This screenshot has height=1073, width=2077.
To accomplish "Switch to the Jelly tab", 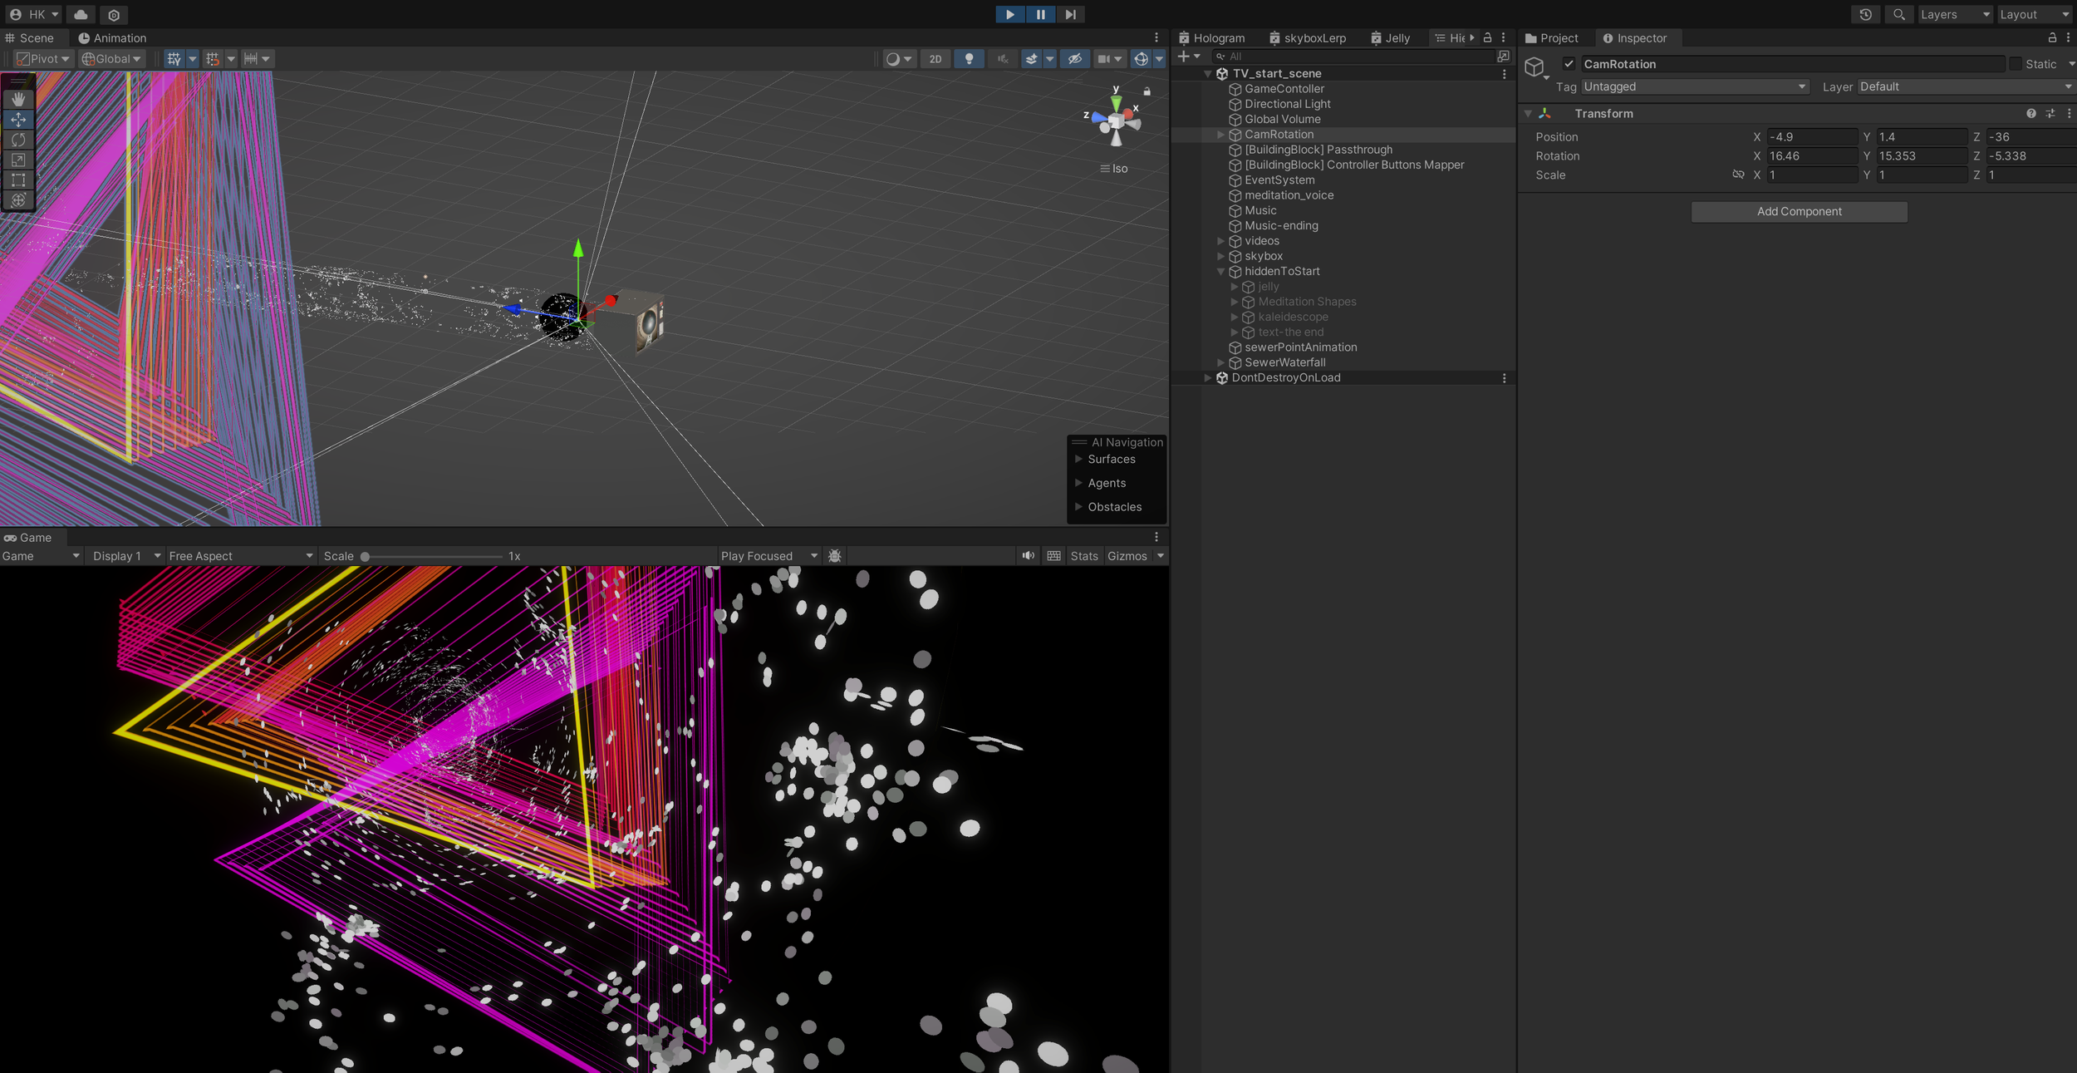I will point(1391,37).
